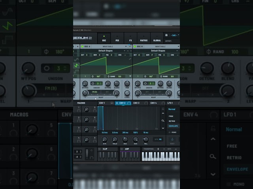Open OSC A warp 2 OFF mode selector
The image size is (253, 189).
(x=107, y=92)
